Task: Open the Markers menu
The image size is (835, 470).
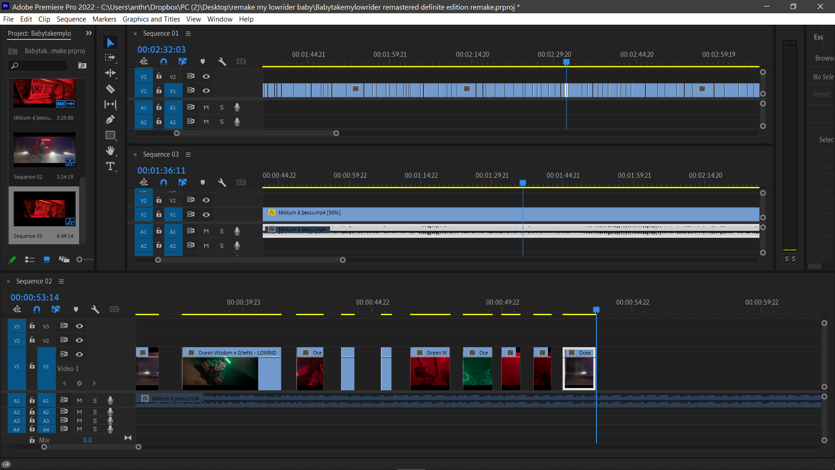Action: pyautogui.click(x=104, y=19)
